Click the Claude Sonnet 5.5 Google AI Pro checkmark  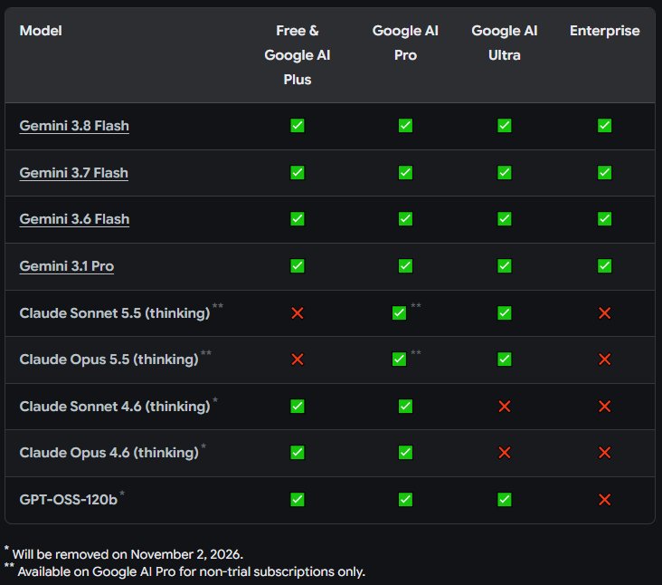click(x=399, y=313)
